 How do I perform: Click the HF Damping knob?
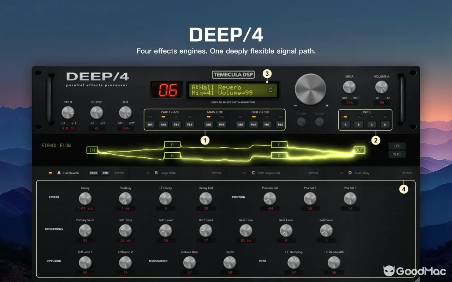[294, 263]
